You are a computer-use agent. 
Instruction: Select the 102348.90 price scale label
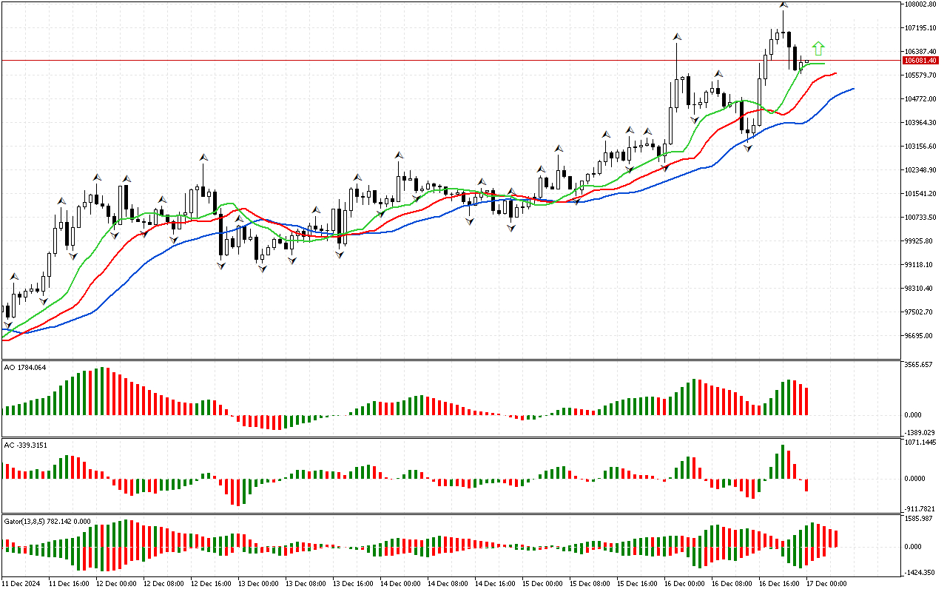click(920, 170)
